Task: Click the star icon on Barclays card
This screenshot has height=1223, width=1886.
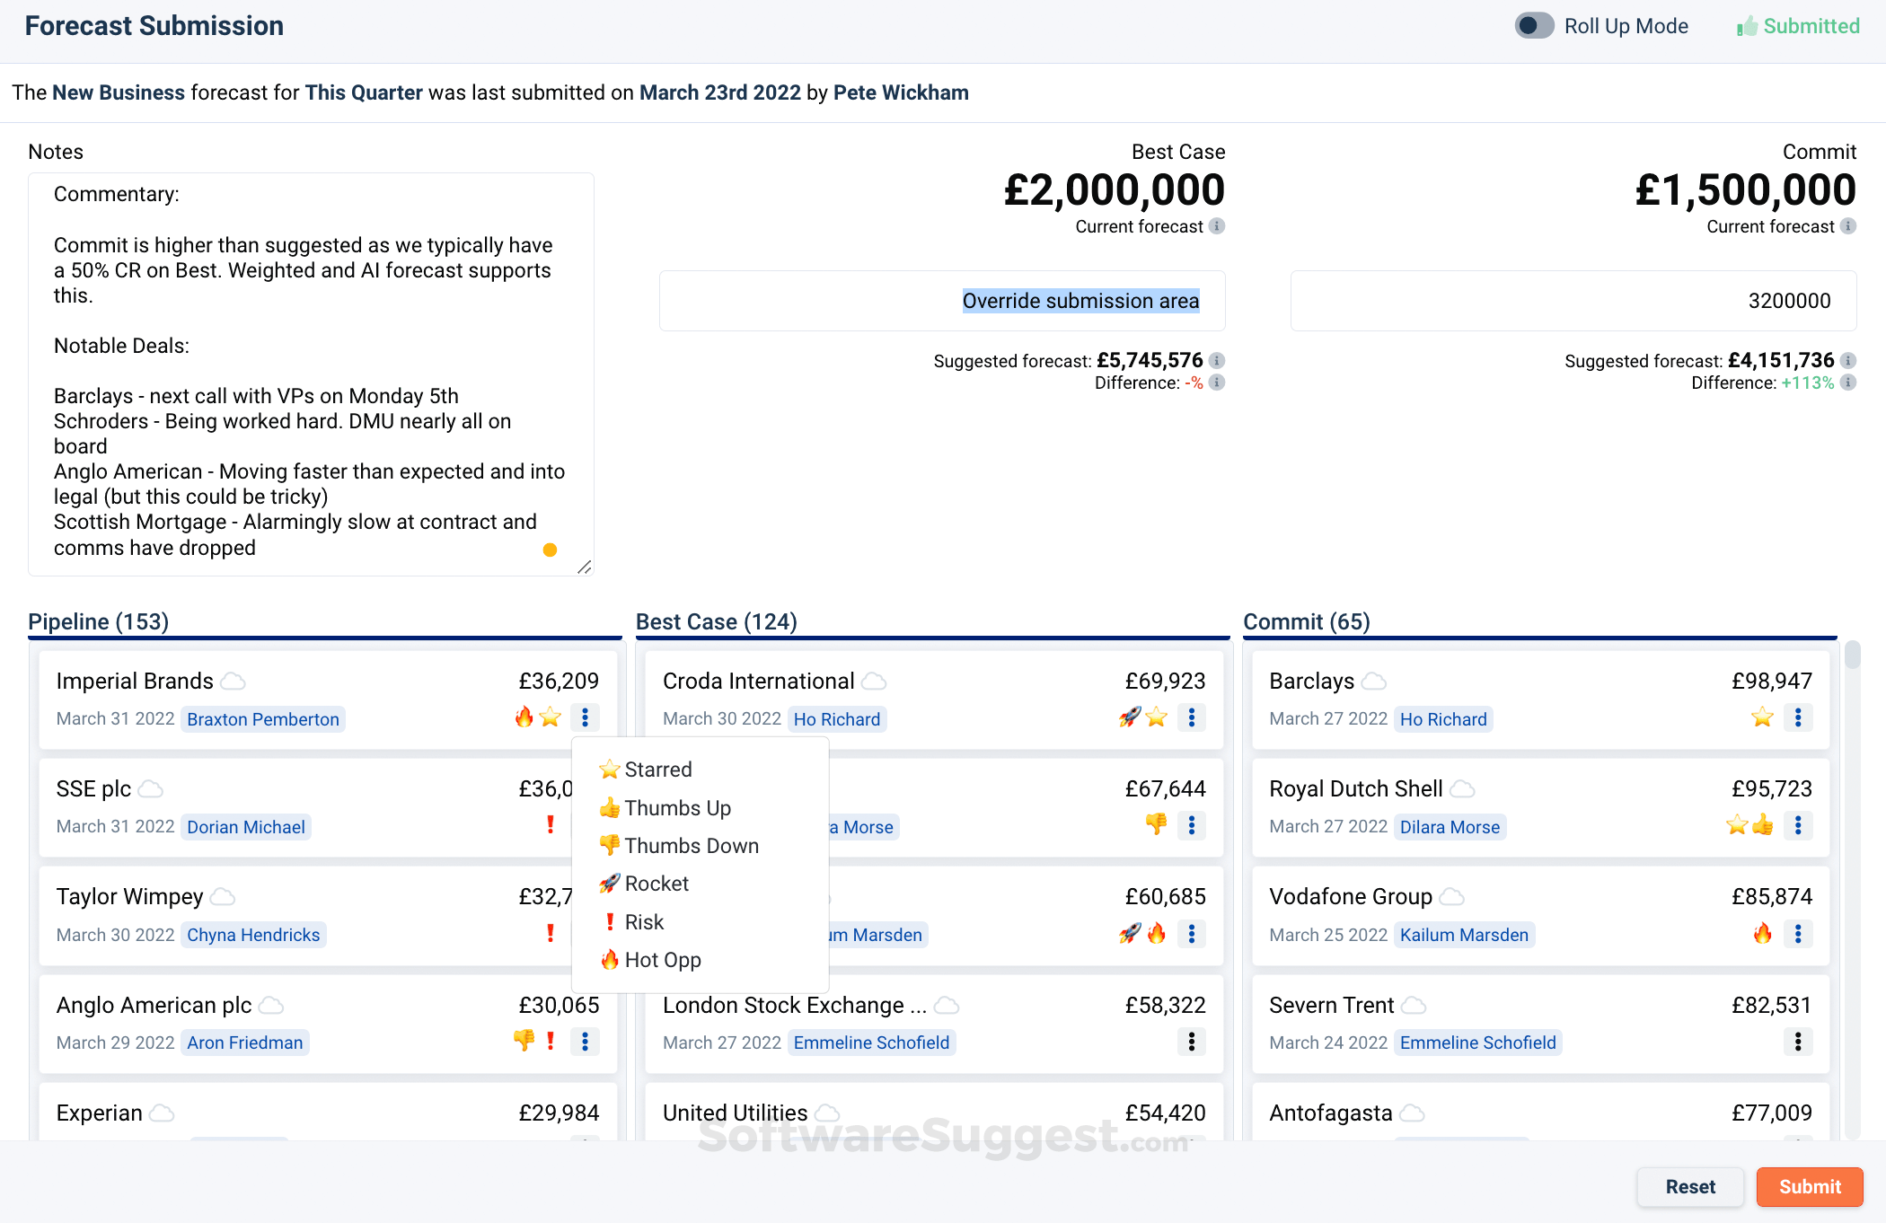Action: tap(1762, 717)
